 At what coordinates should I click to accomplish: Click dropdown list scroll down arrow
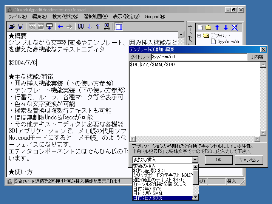(196, 197)
